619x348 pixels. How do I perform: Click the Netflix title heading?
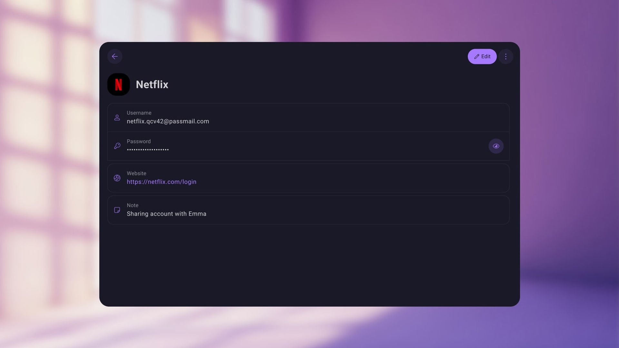(152, 84)
